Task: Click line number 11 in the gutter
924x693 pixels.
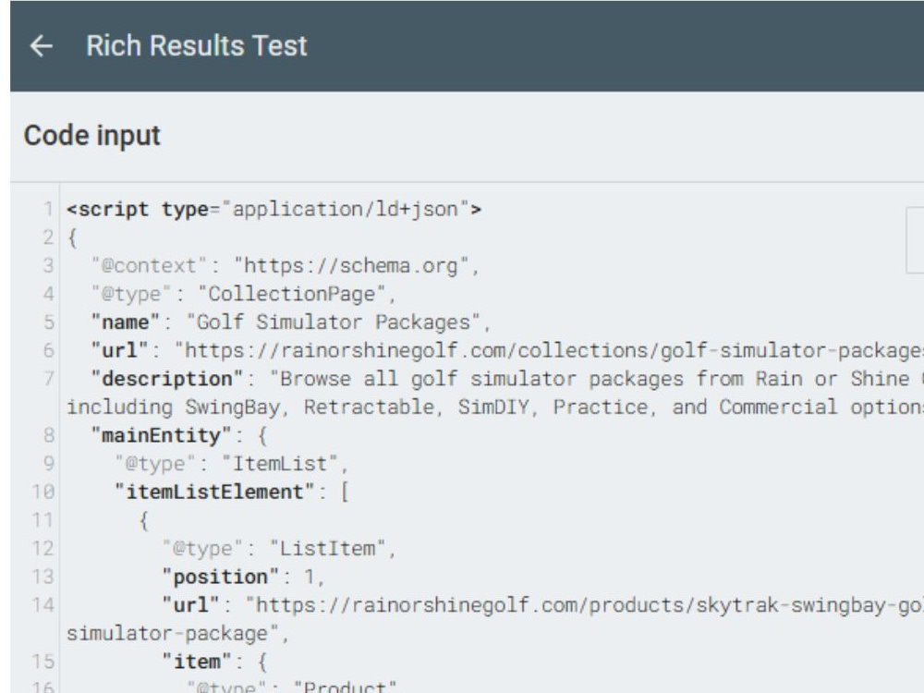Action: pos(43,520)
